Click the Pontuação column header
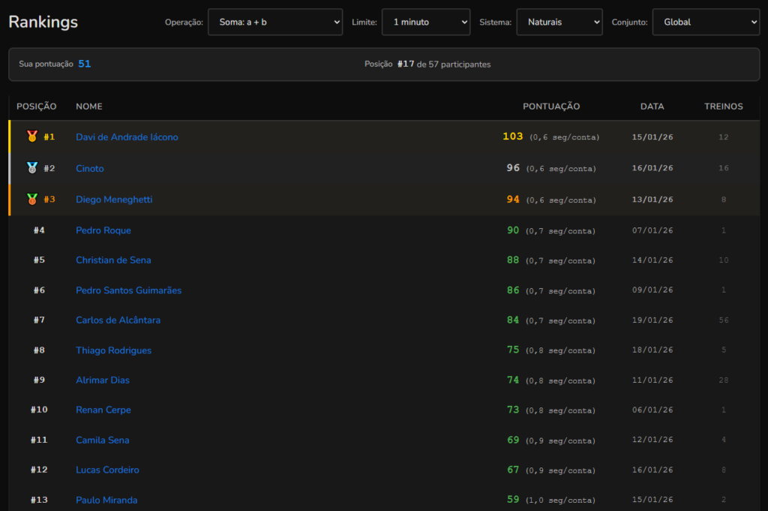 click(551, 107)
